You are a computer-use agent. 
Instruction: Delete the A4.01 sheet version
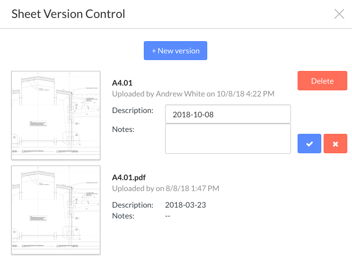pos(322,81)
